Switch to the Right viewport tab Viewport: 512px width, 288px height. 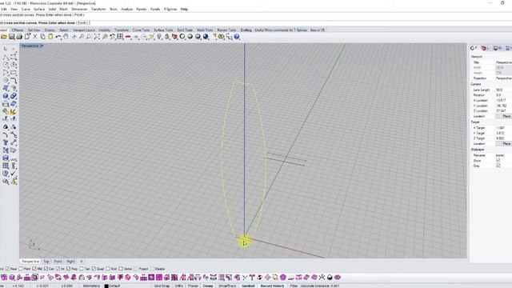(70, 262)
